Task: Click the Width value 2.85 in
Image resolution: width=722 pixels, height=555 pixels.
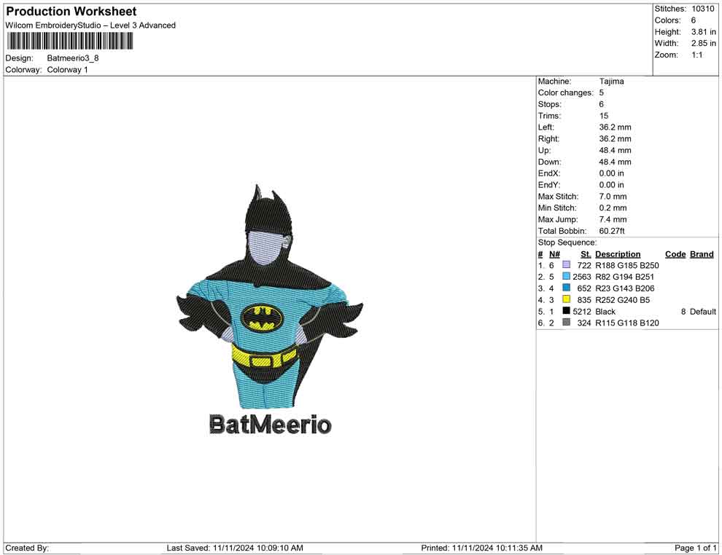Action: 703,43
